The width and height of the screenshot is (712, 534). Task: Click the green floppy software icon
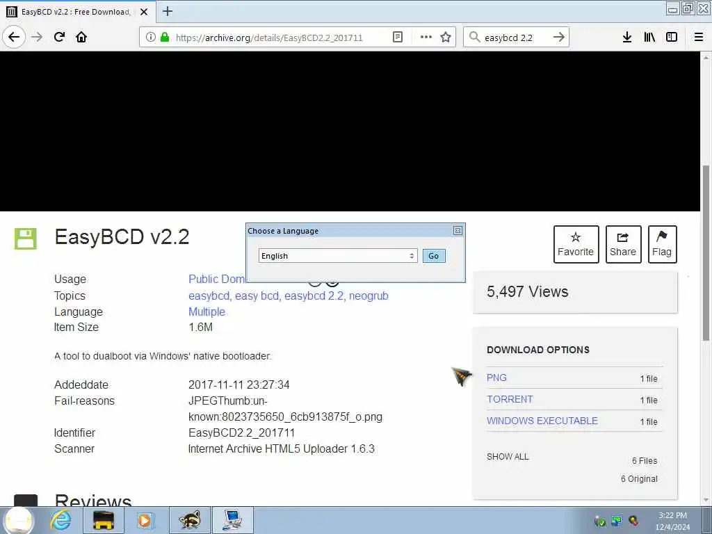click(26, 238)
